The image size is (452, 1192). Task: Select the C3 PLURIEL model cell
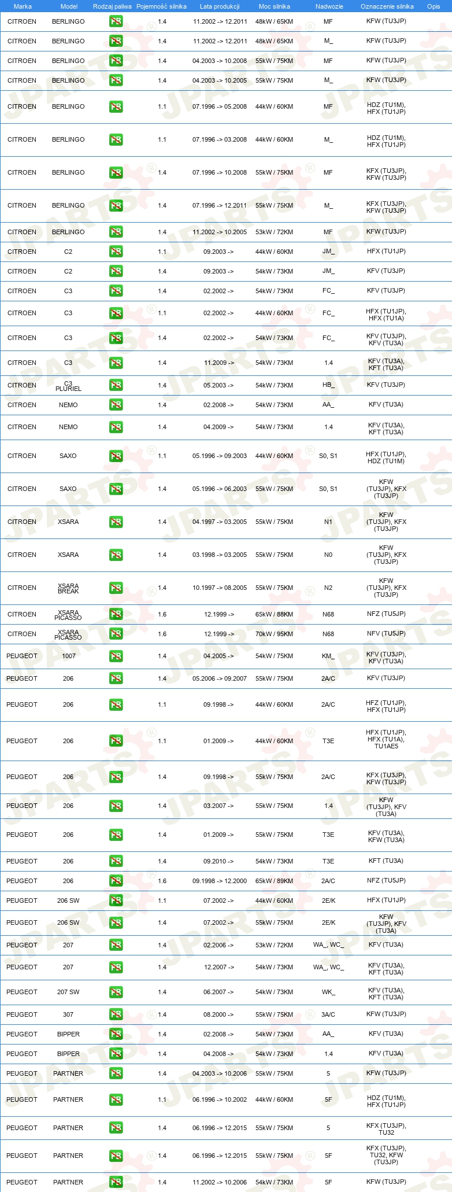pos(68,386)
